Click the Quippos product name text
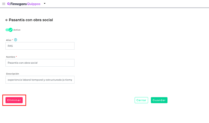209x123 pixels. (34, 4)
